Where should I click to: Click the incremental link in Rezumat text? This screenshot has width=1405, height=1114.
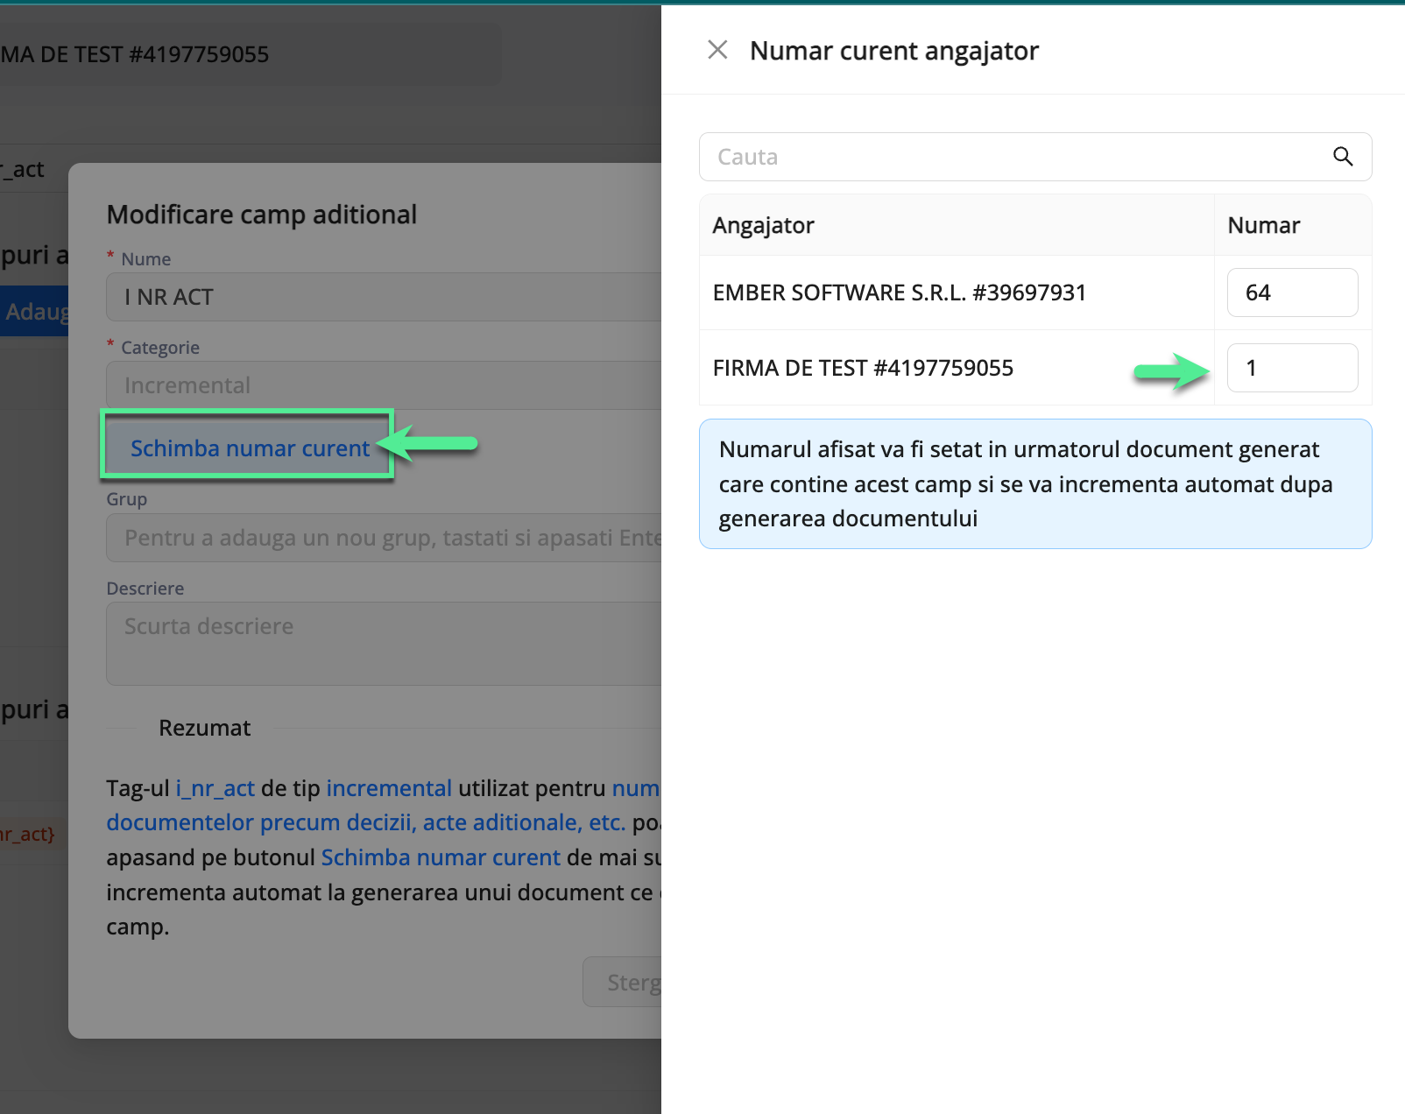click(388, 788)
